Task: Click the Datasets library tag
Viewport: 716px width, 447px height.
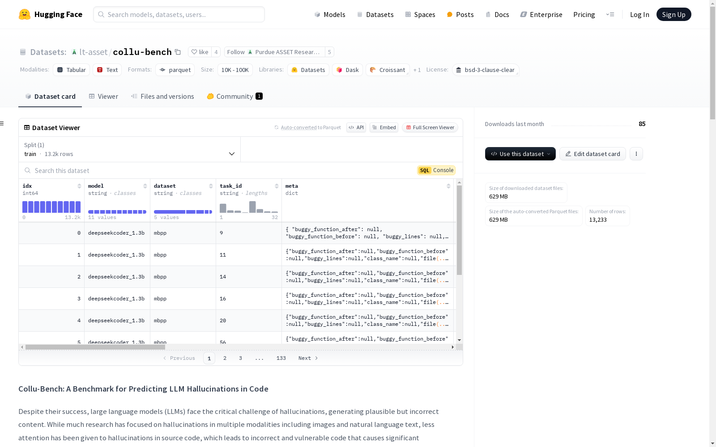Action: point(308,70)
